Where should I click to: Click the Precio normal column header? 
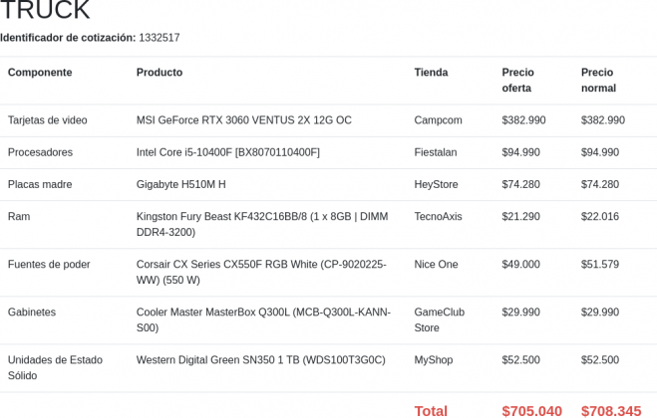pos(598,80)
